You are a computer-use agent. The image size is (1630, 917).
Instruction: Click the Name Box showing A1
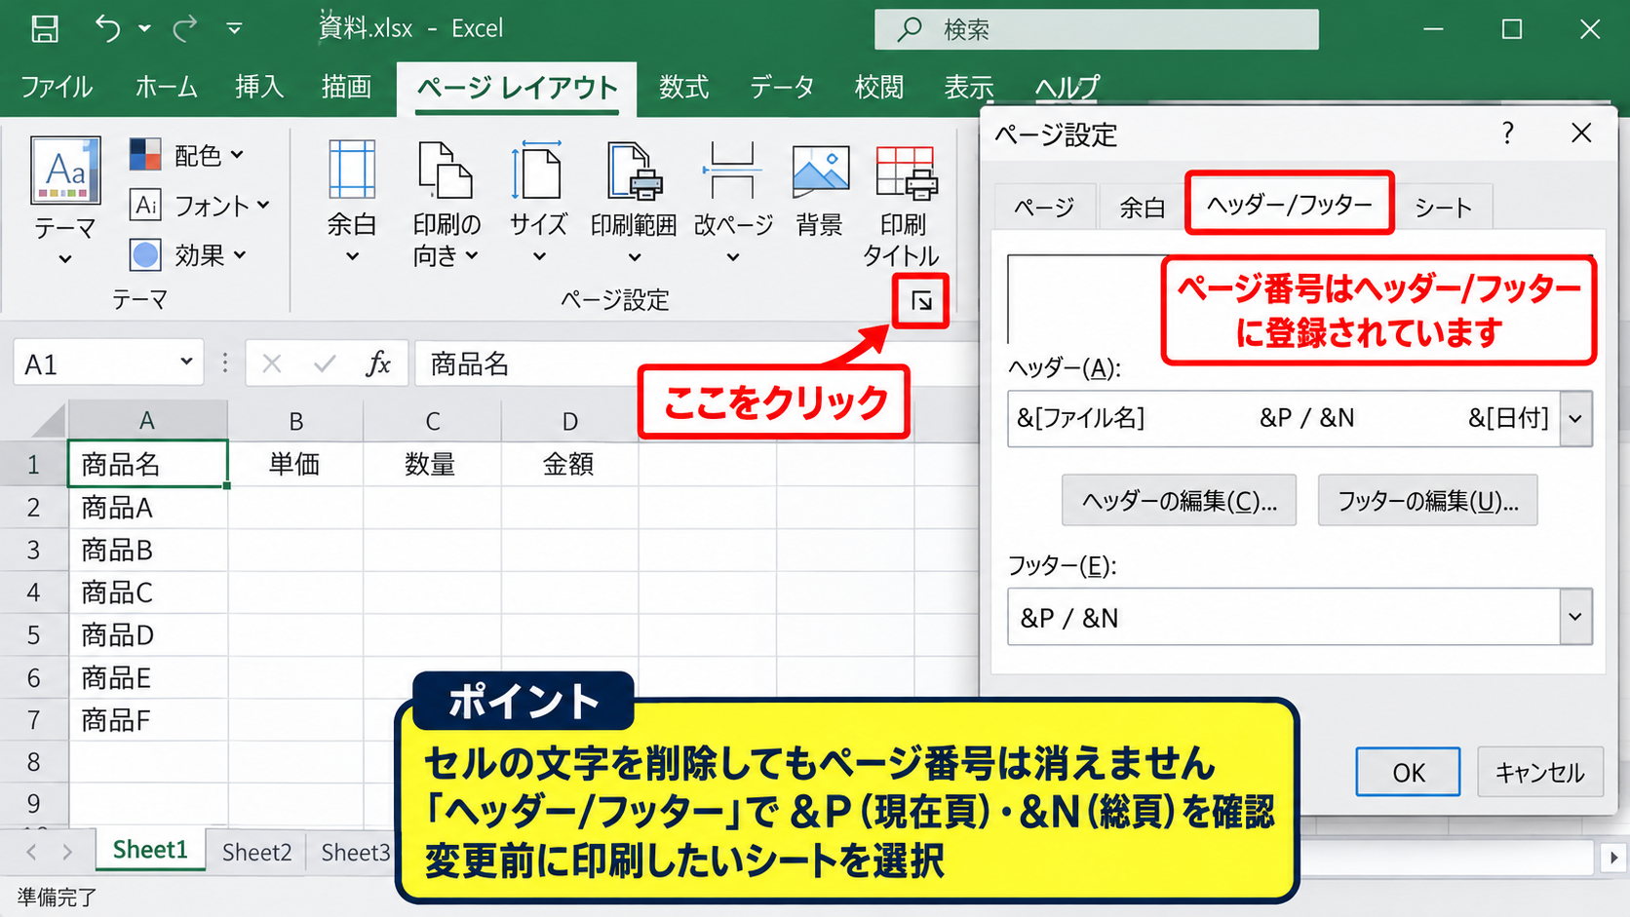(x=108, y=363)
